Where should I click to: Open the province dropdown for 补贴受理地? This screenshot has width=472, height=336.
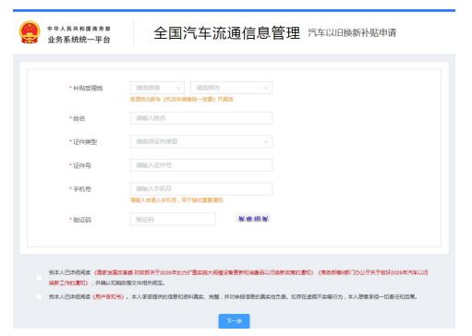pyautogui.click(x=157, y=88)
